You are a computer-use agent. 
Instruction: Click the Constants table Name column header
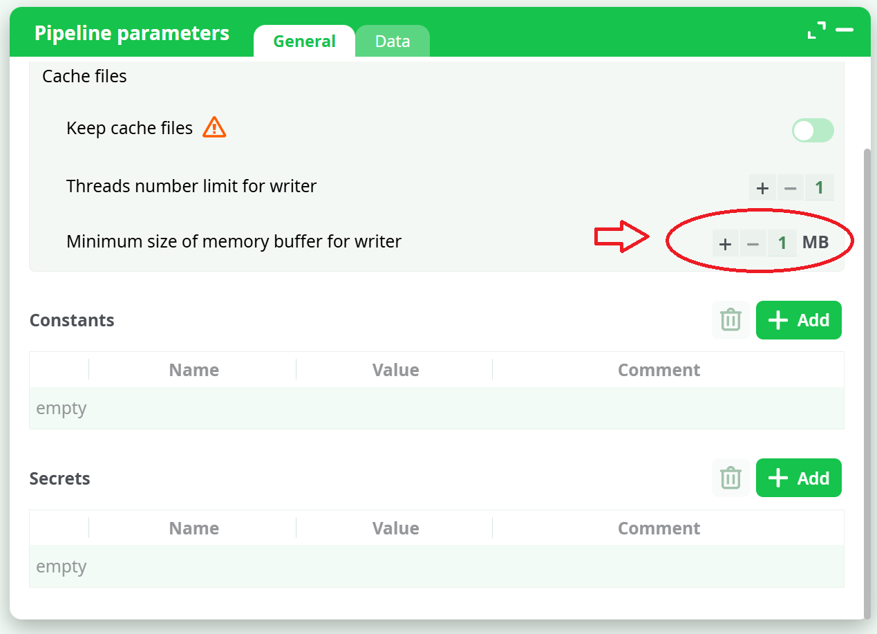click(x=194, y=370)
